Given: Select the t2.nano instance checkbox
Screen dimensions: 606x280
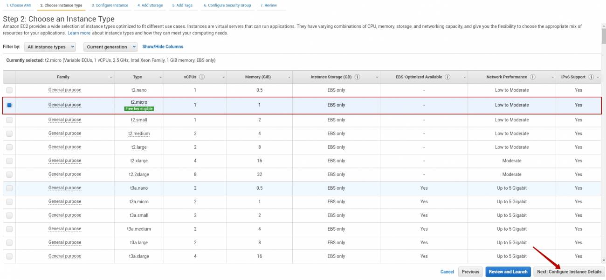Looking at the screenshot, I should (9, 90).
